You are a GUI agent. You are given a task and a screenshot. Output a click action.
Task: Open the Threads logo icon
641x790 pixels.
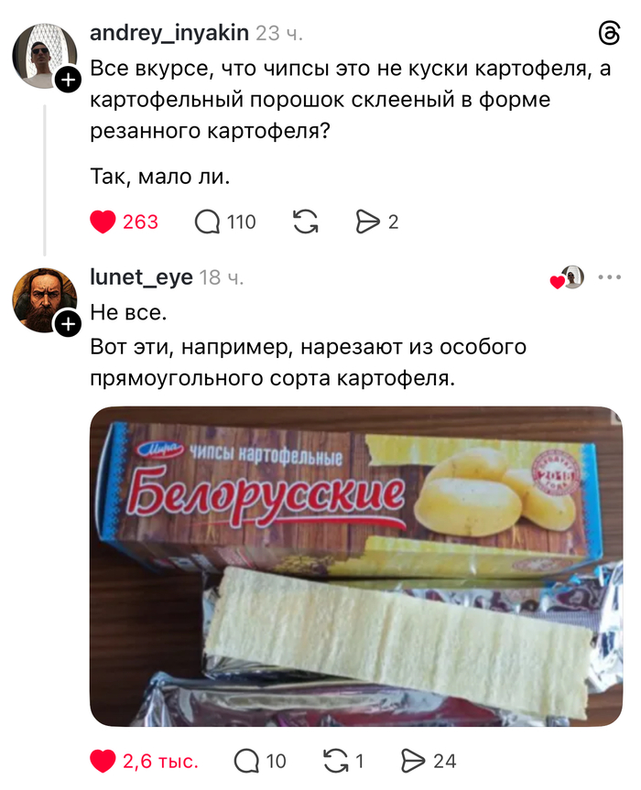609,34
